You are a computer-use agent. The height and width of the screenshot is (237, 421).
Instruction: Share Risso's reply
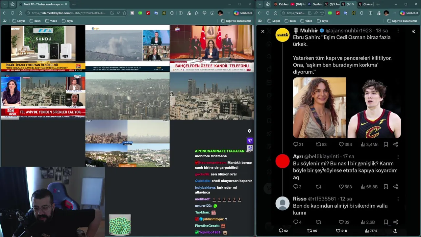396,222
